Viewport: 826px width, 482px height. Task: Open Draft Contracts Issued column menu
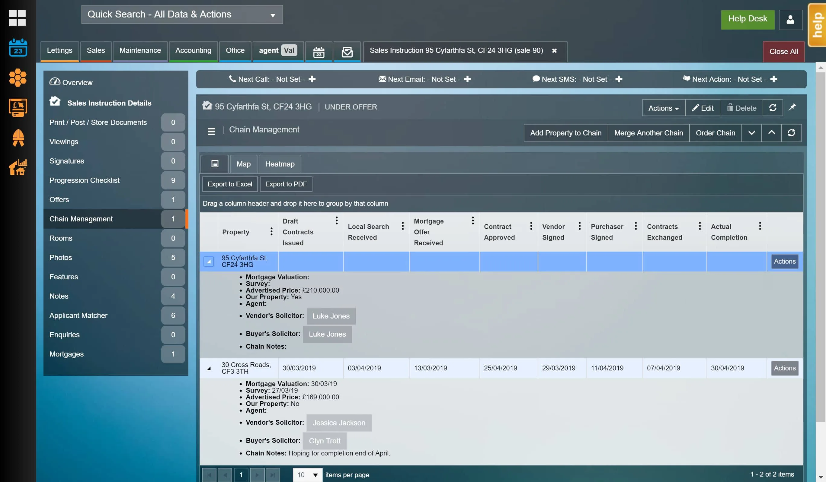[336, 220]
